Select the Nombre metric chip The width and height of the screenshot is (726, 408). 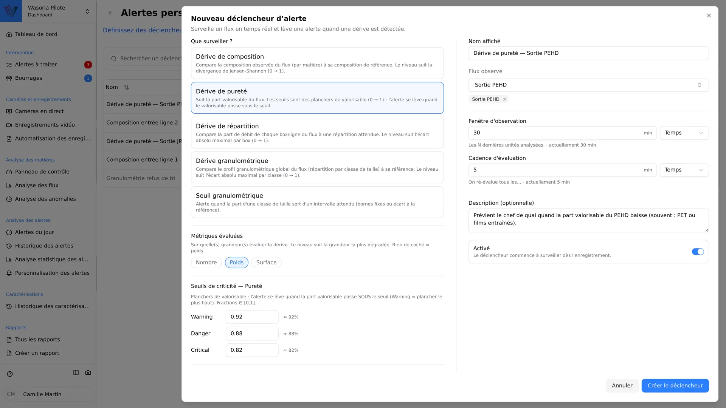[x=206, y=263]
